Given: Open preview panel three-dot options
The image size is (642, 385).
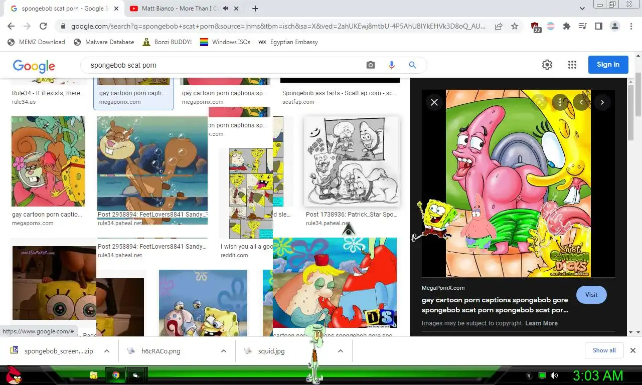Looking at the screenshot, I should pos(560,102).
